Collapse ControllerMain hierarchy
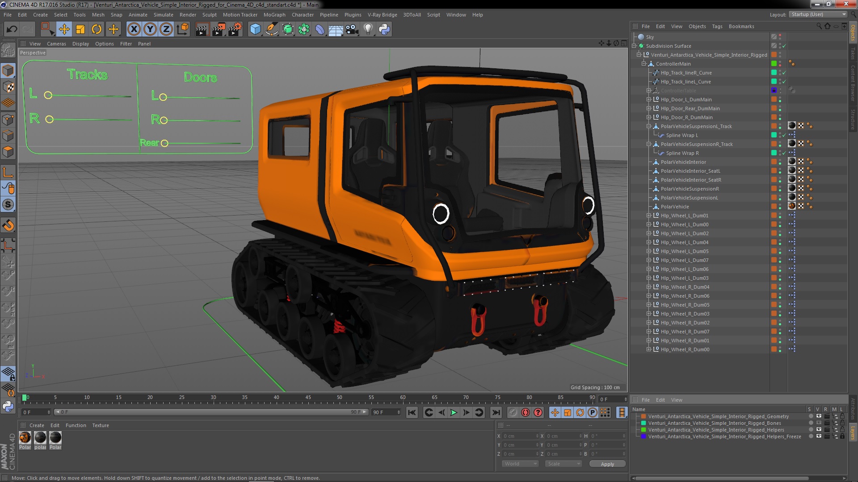This screenshot has height=482, width=858. pyautogui.click(x=643, y=64)
